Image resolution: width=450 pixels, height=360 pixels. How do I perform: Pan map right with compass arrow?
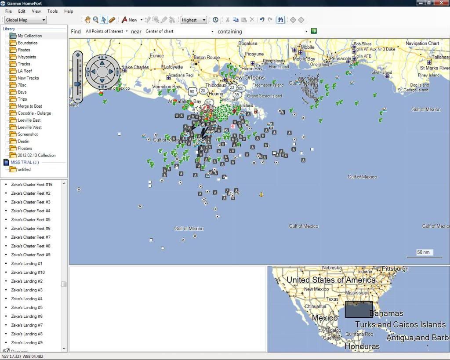click(111, 72)
